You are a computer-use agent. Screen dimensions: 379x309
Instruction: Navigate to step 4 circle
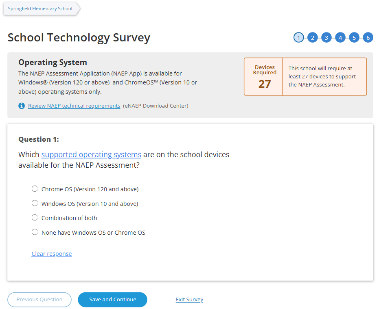[340, 38]
